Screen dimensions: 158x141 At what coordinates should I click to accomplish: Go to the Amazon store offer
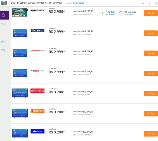(151, 13)
